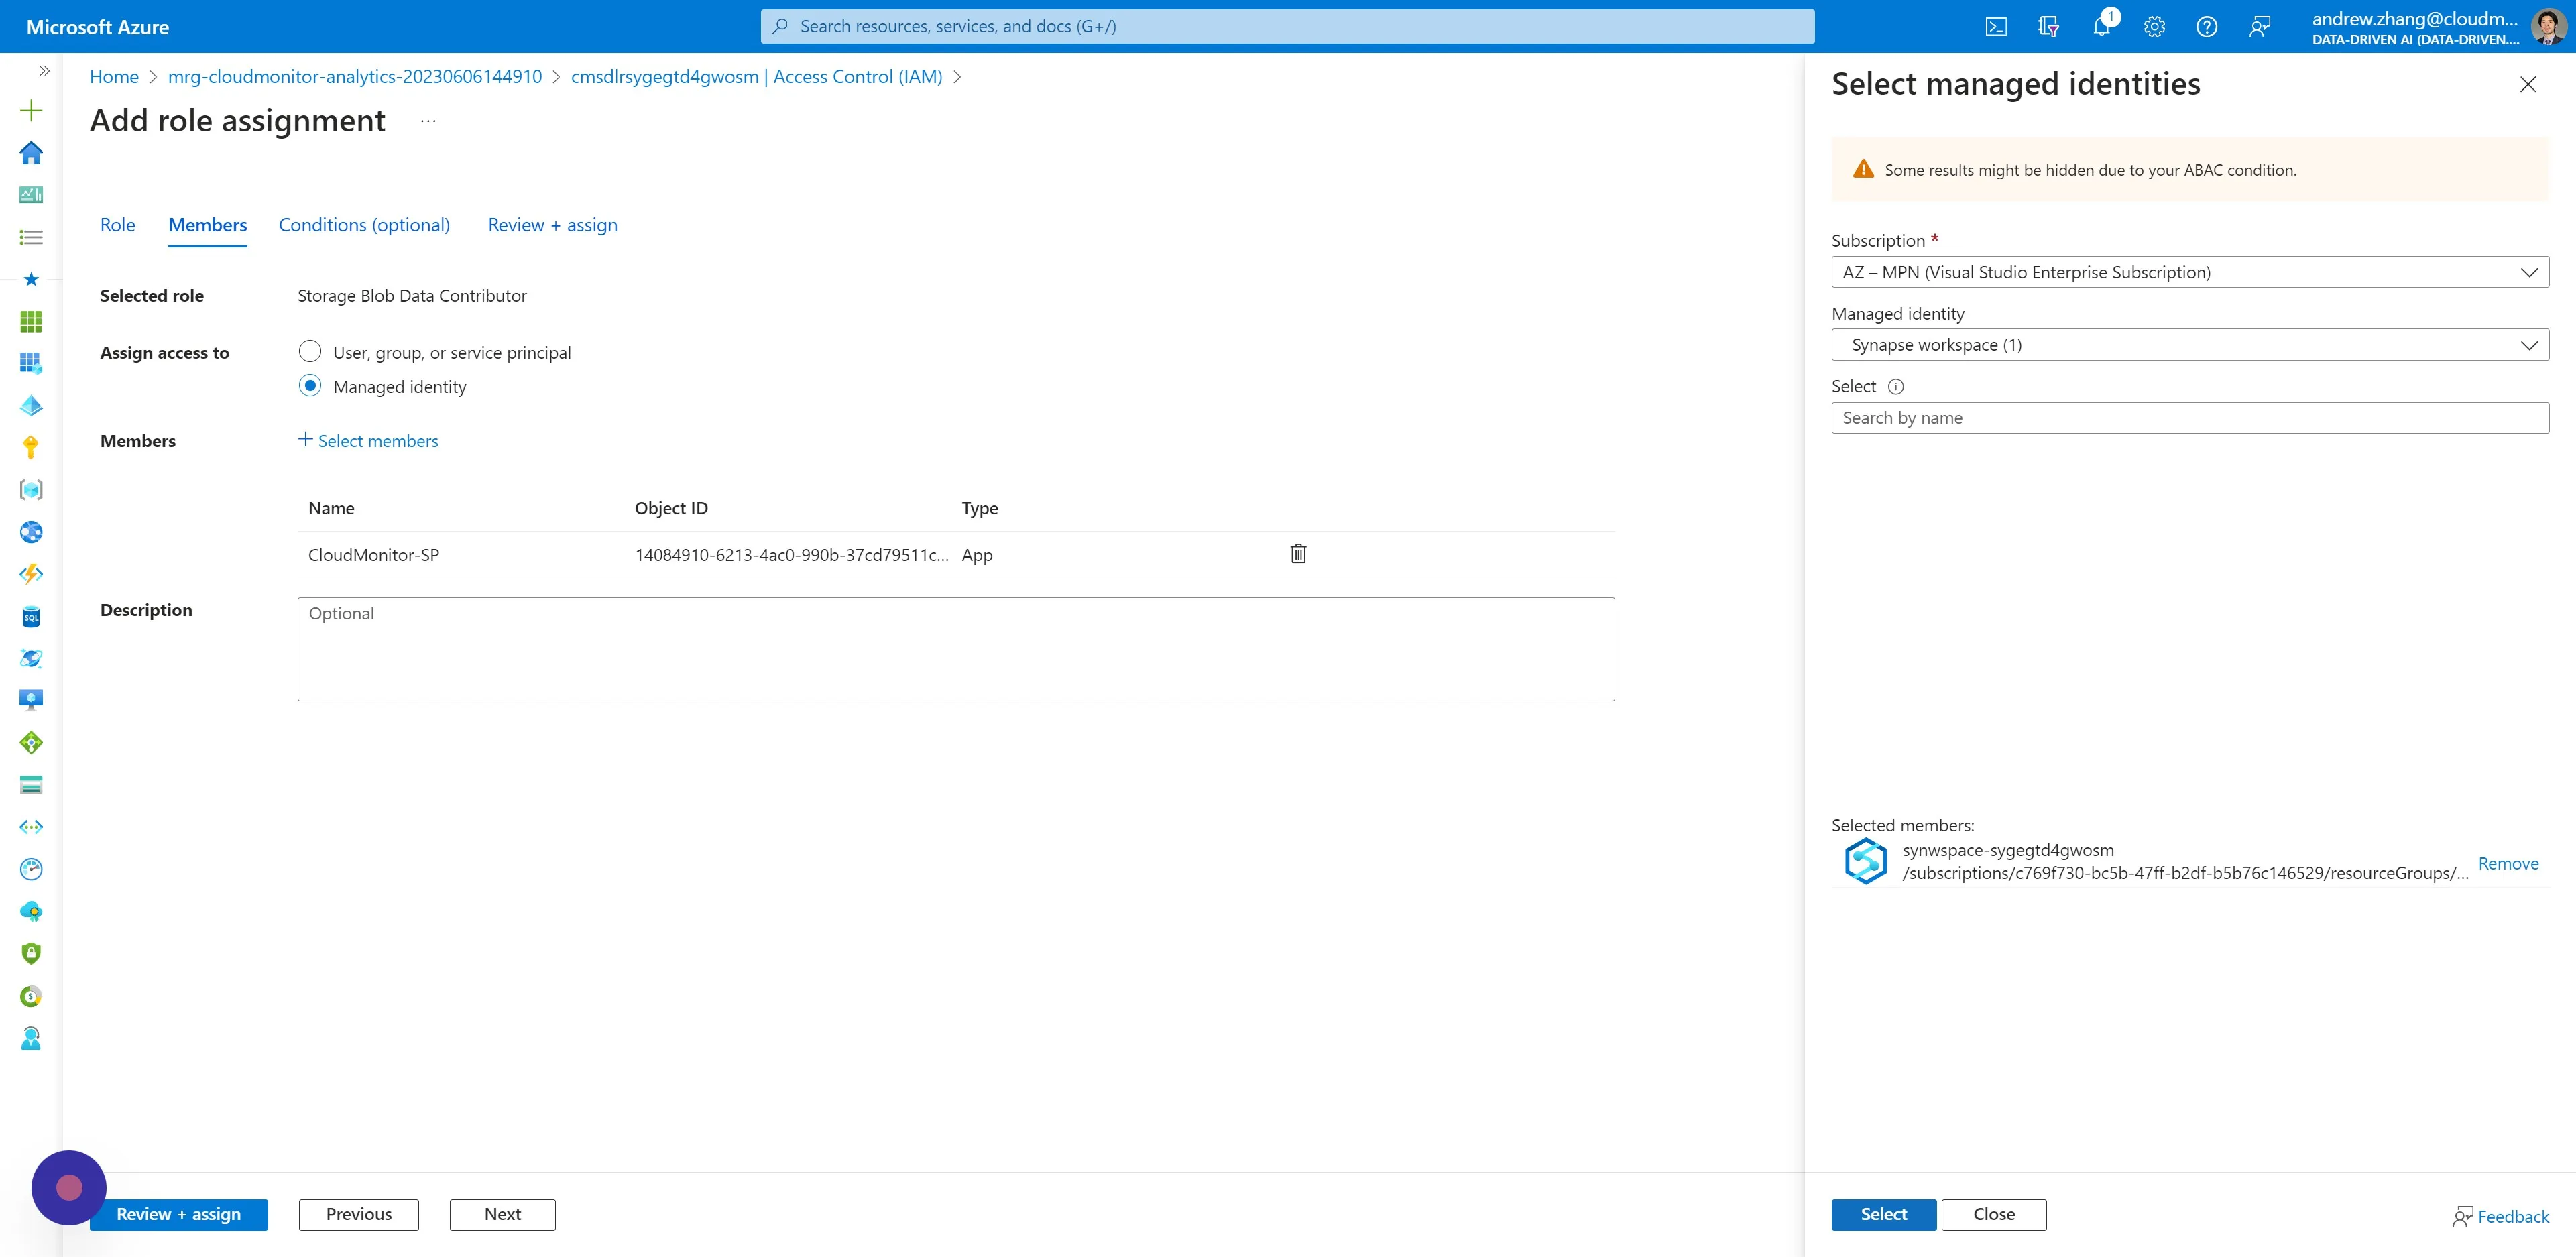Click the top bar feedback icon
The width and height of the screenshot is (2576, 1257).
[2259, 27]
